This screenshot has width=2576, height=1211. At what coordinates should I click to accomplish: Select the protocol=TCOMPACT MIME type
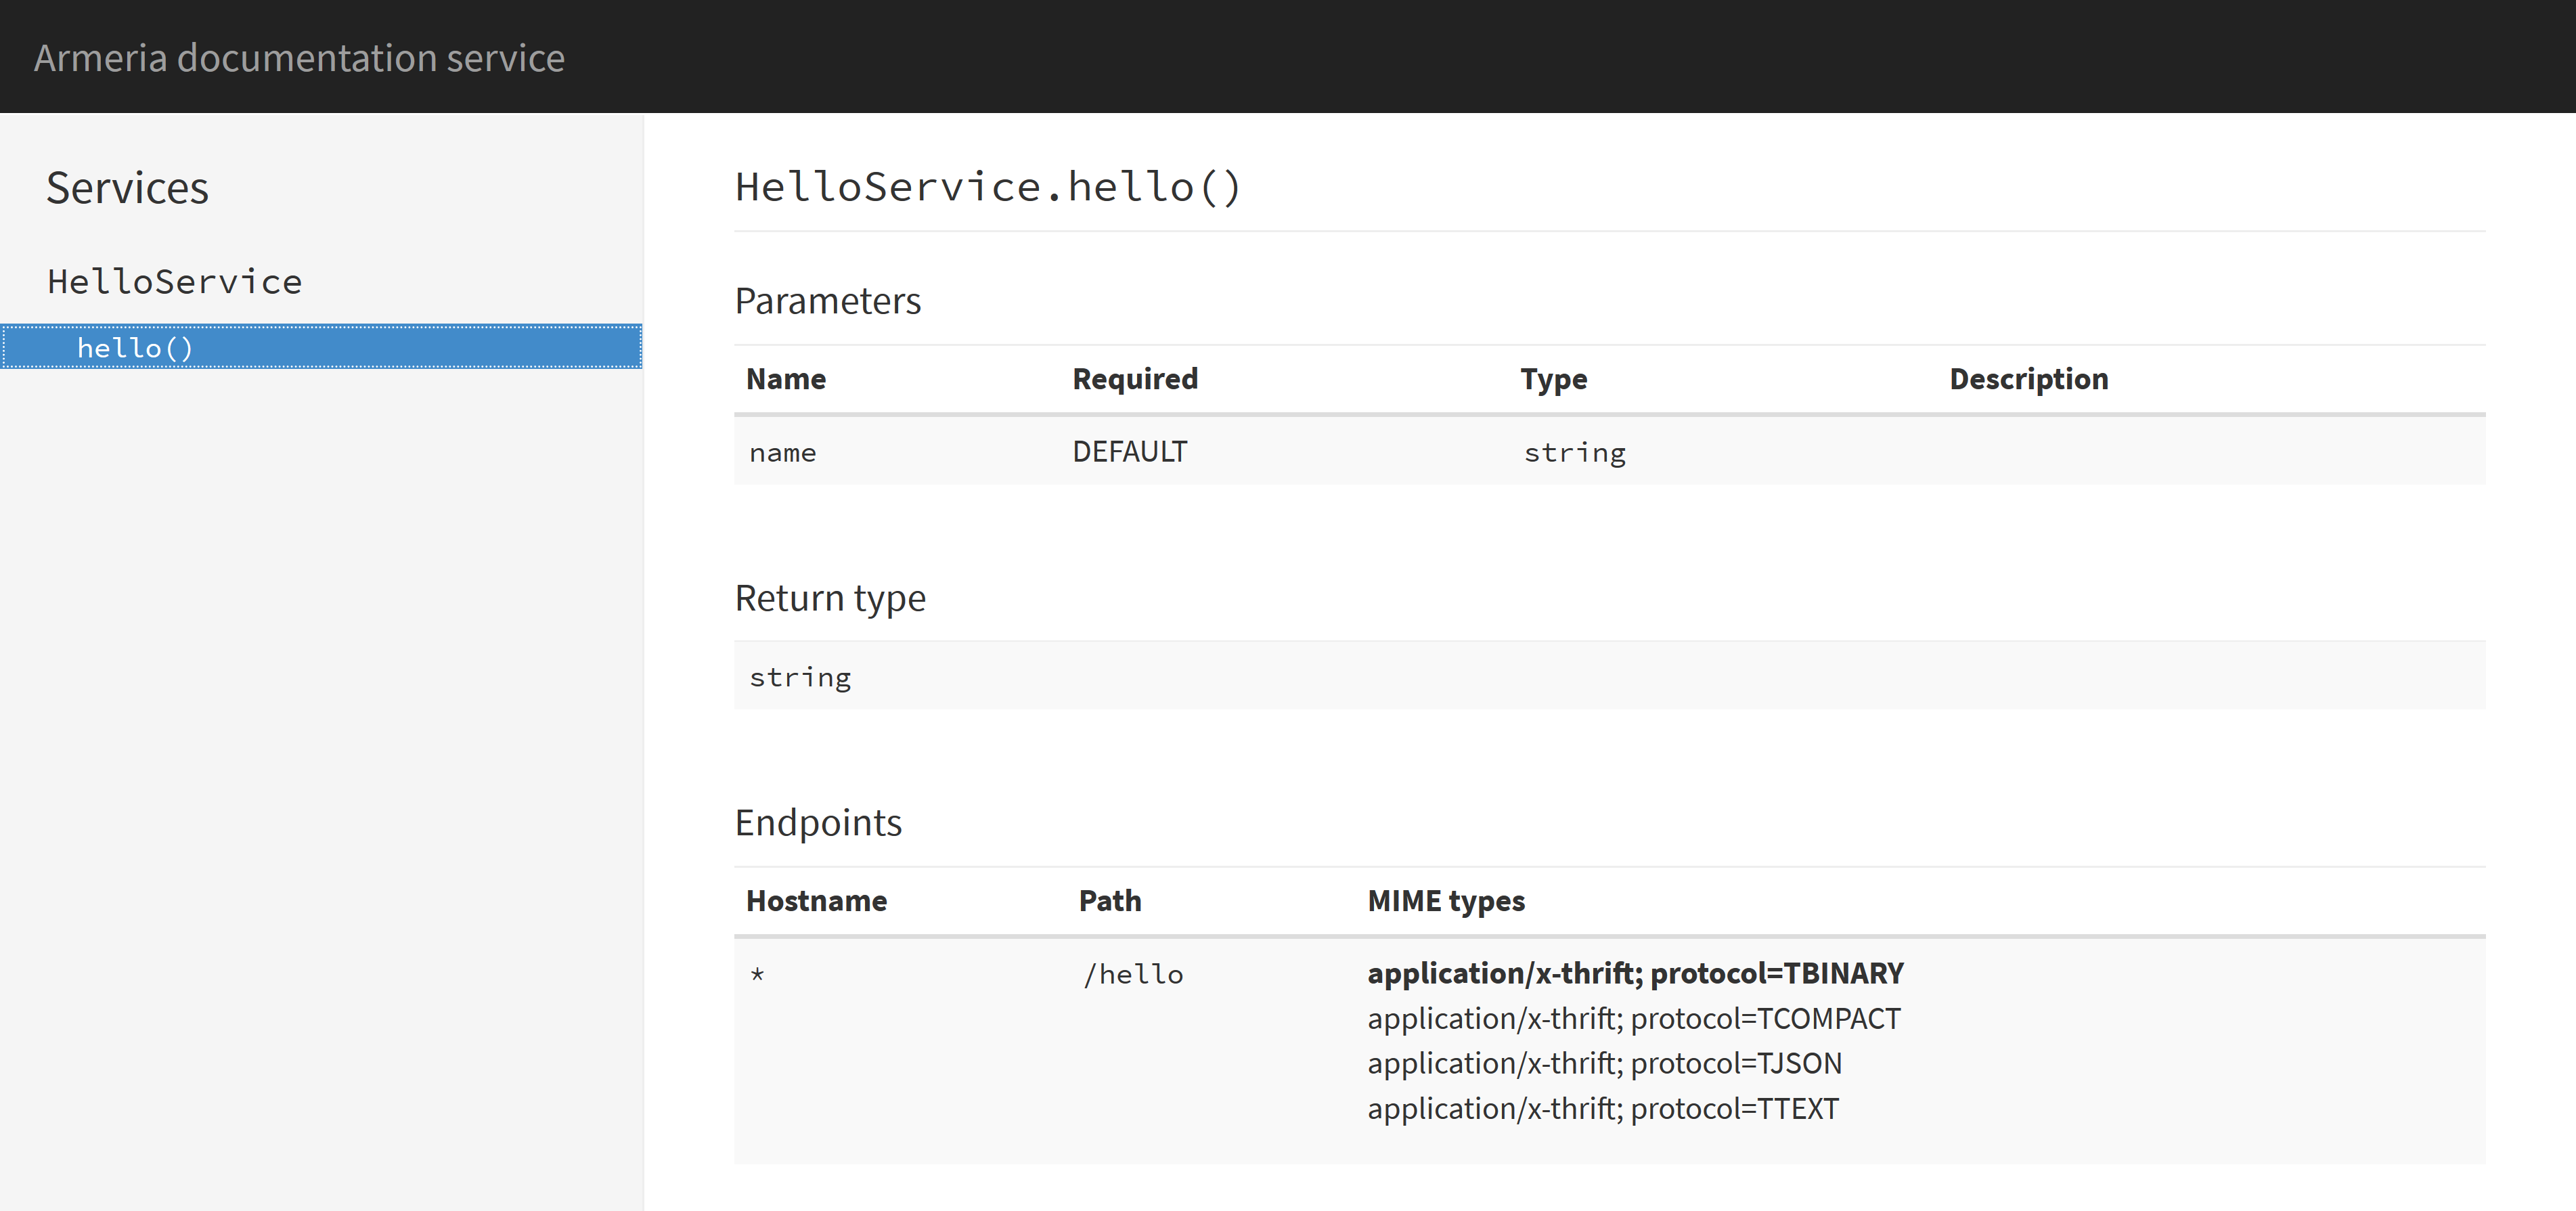coord(1633,1018)
